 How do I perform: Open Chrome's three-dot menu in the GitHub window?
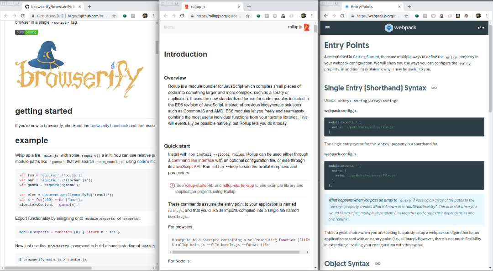153,16
